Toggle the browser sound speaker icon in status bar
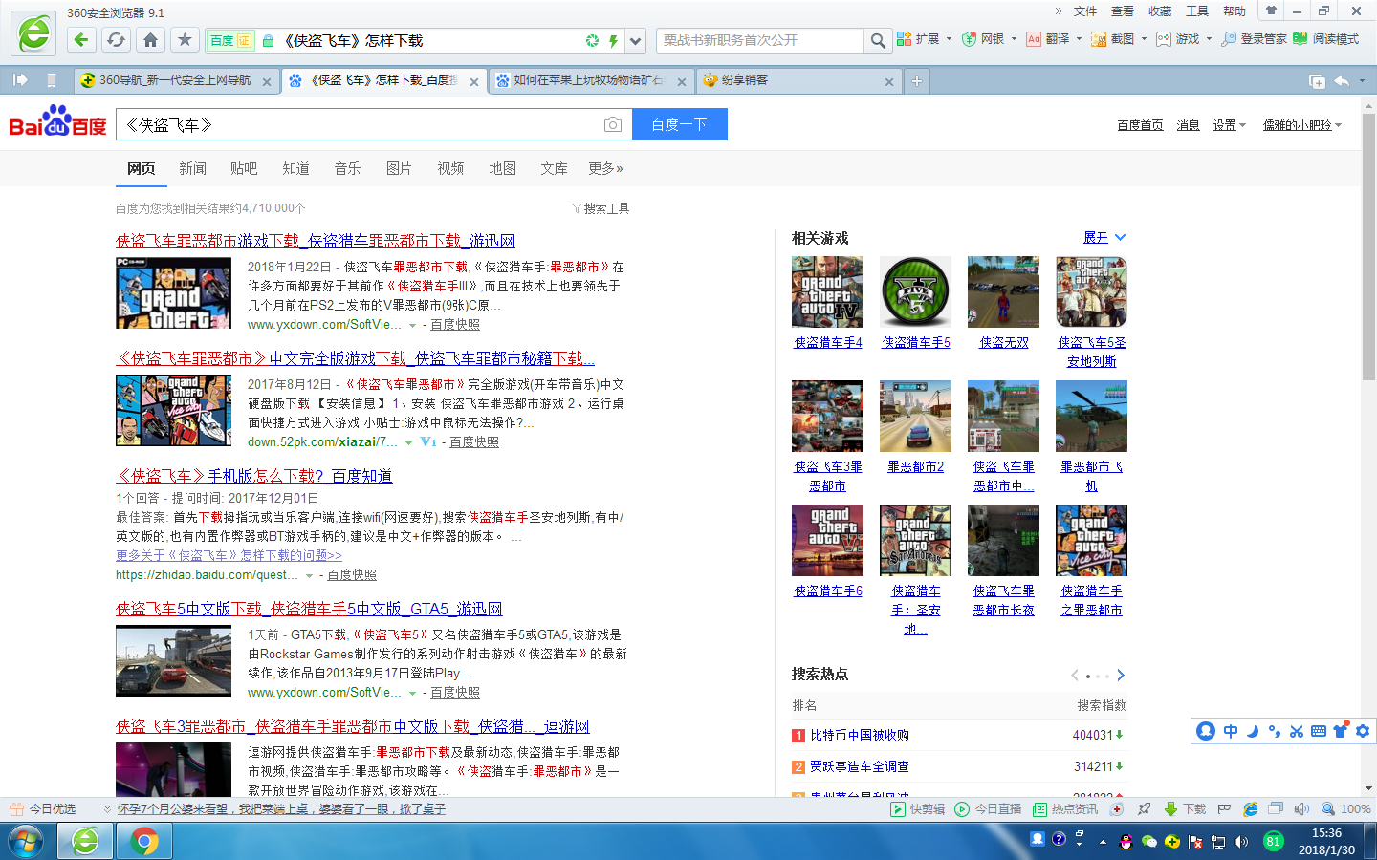The width and height of the screenshot is (1377, 860). click(1301, 809)
